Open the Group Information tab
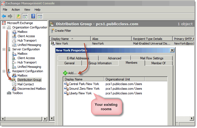The width and height of the screenshot is (197, 128). tap(100, 63)
